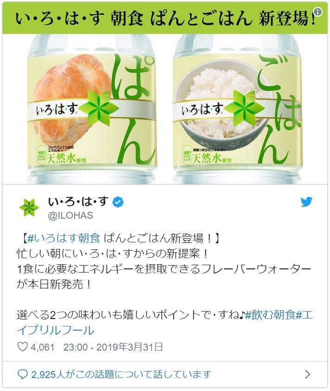Screen dimensions: 330x391
Task: Click the speech bubble reply icon
Action: 23,375
